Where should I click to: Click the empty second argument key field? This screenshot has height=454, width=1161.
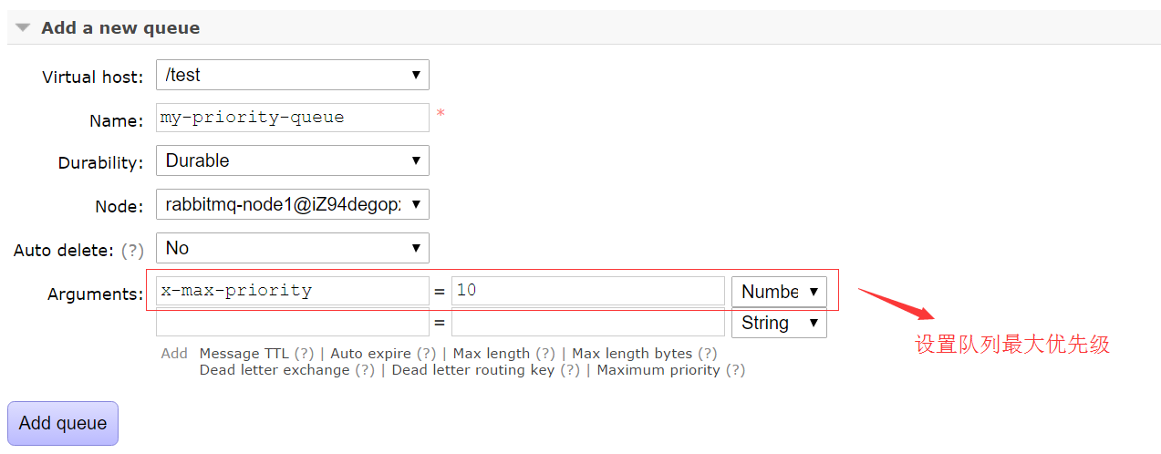coord(292,323)
